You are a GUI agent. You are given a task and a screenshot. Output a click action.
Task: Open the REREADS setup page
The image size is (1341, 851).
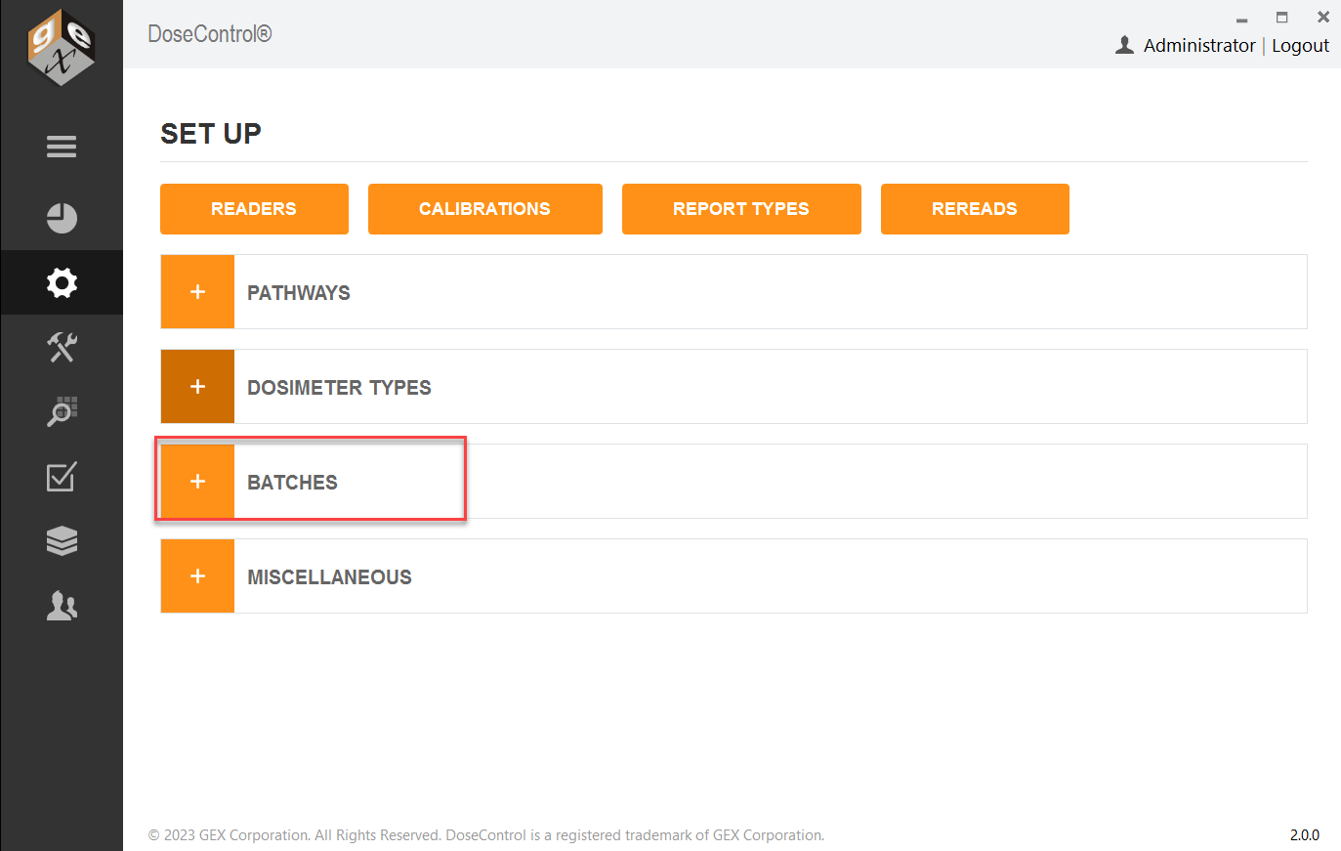(975, 209)
